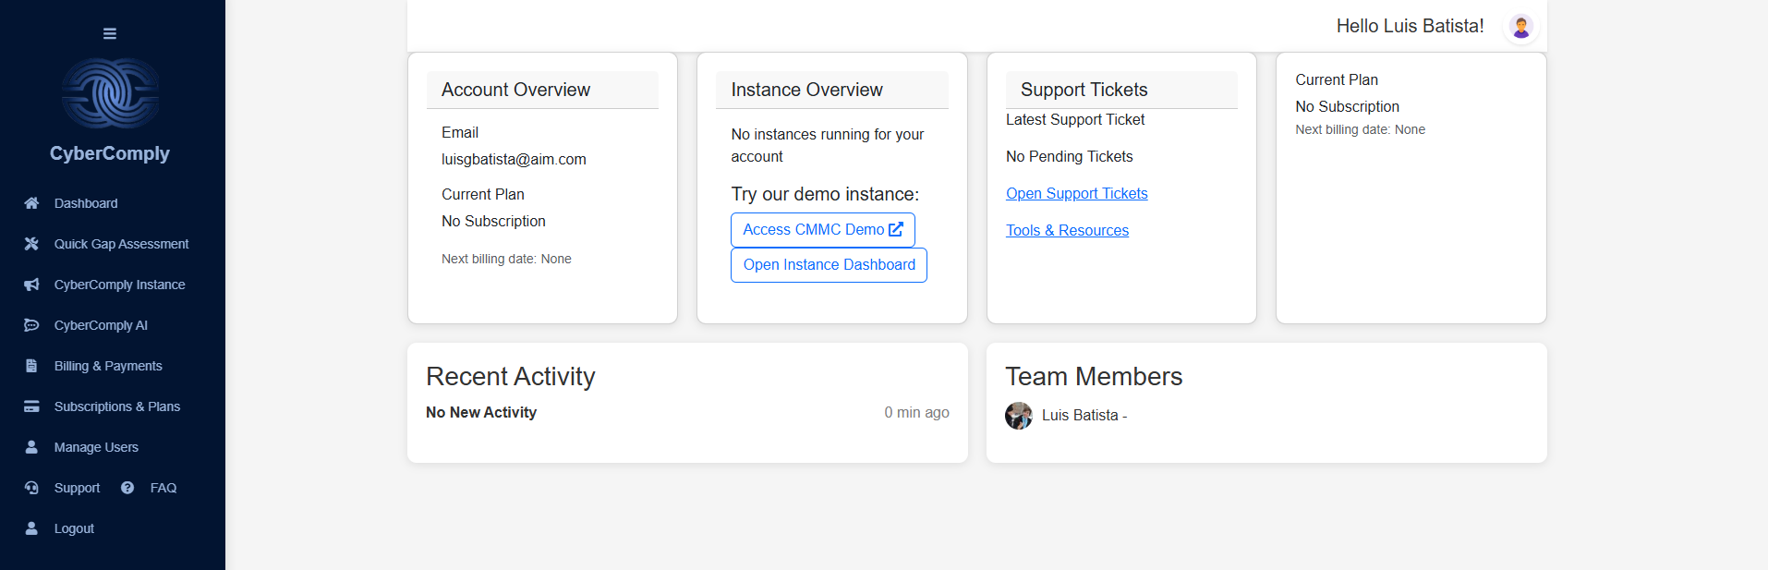1768x570 pixels.
Task: Click the CyberComply AI chat icon
Action: (31, 325)
